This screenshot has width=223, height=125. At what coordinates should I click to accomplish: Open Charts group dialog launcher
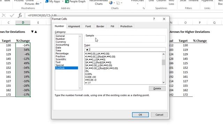coord(144,8)
